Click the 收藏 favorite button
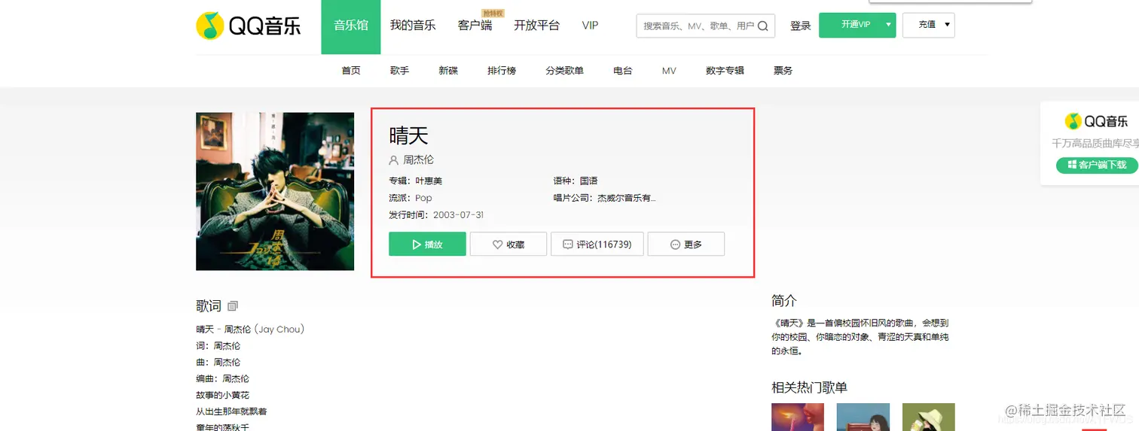This screenshot has height=431, width=1139. 508,244
